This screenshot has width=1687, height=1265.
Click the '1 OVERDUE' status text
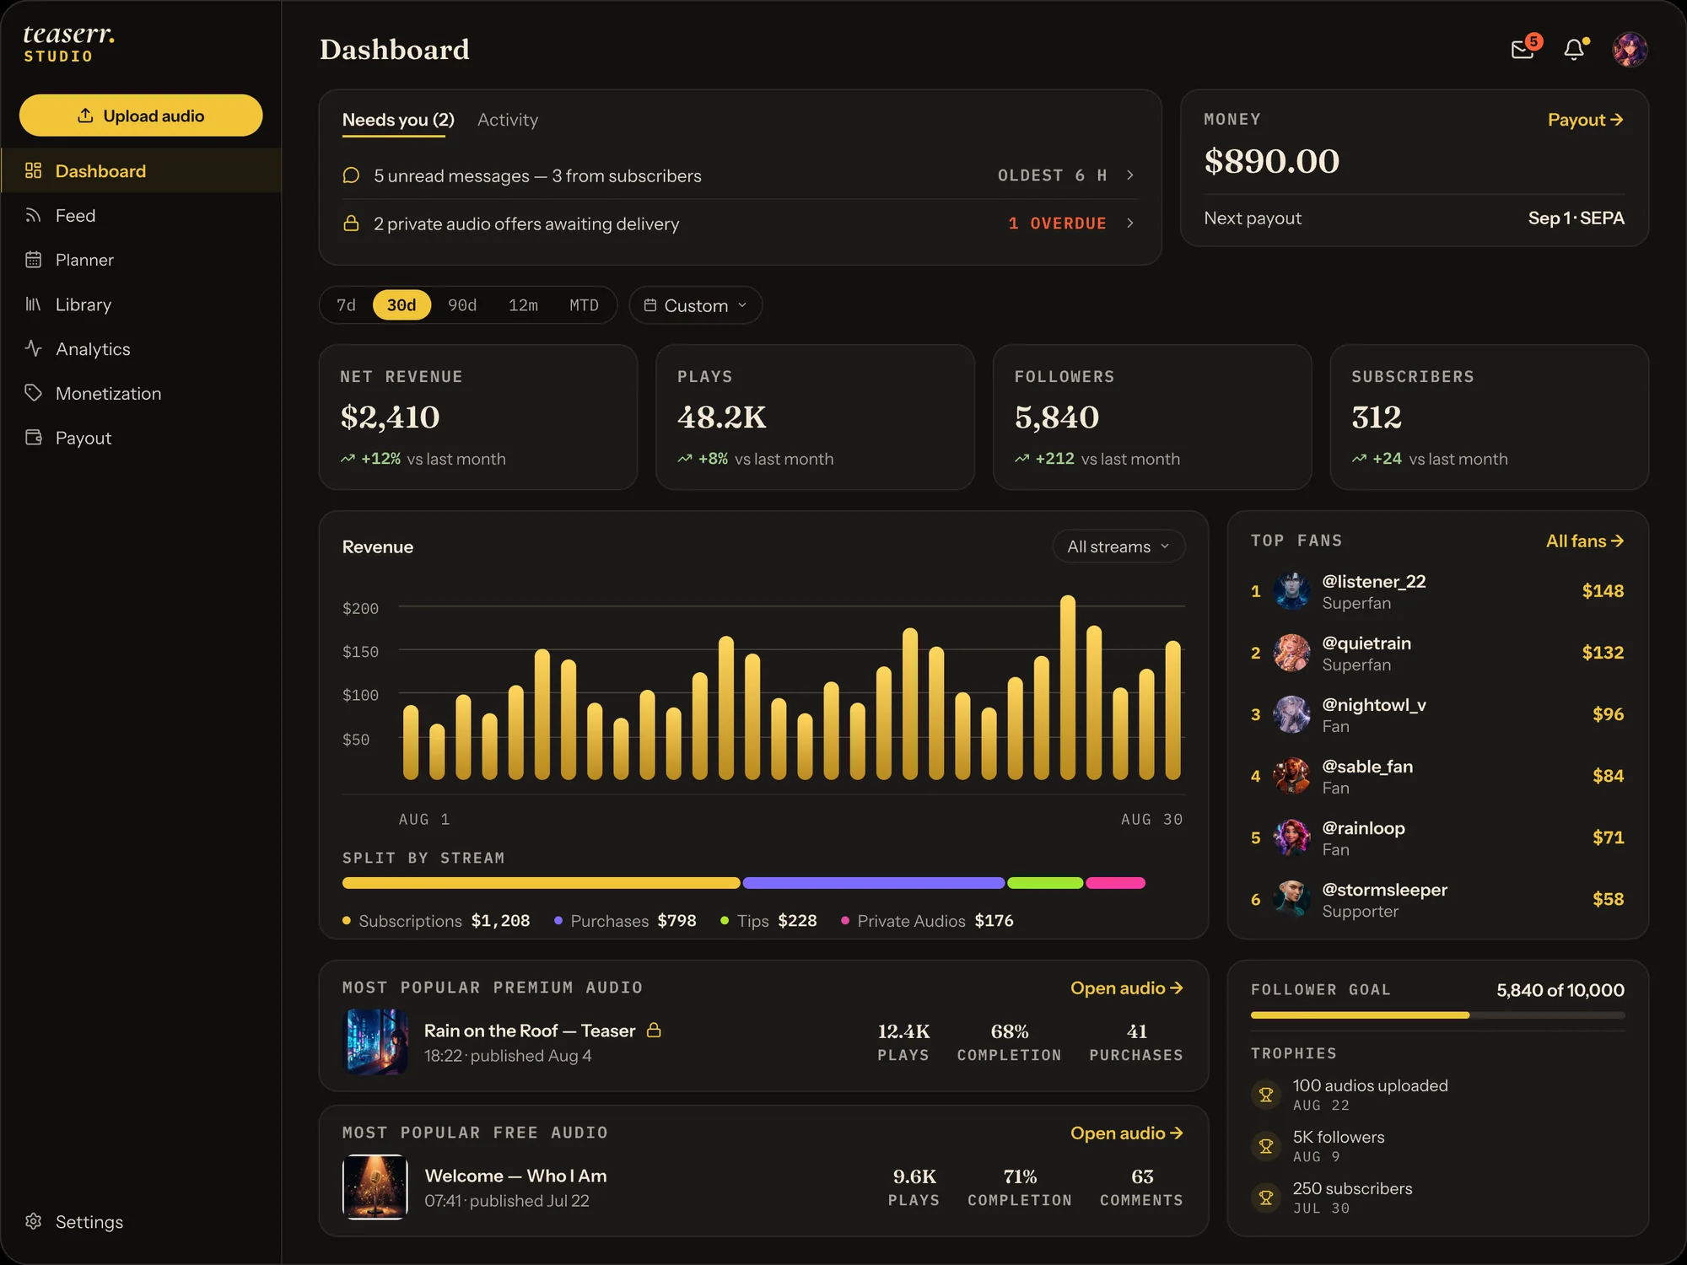click(1057, 223)
